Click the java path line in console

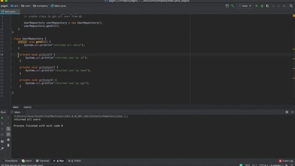coord(71,116)
